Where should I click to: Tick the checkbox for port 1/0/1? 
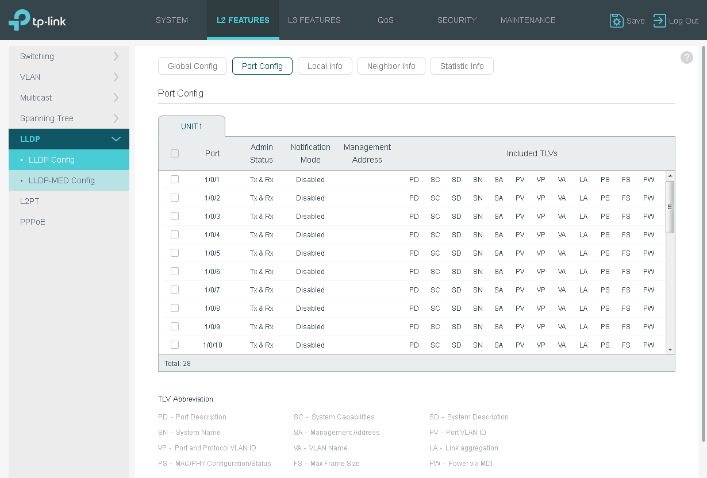point(175,179)
